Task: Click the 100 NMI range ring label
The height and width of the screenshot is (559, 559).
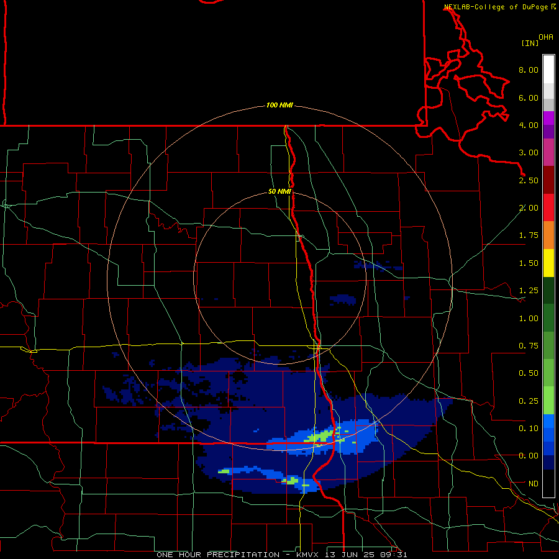Action: click(279, 105)
